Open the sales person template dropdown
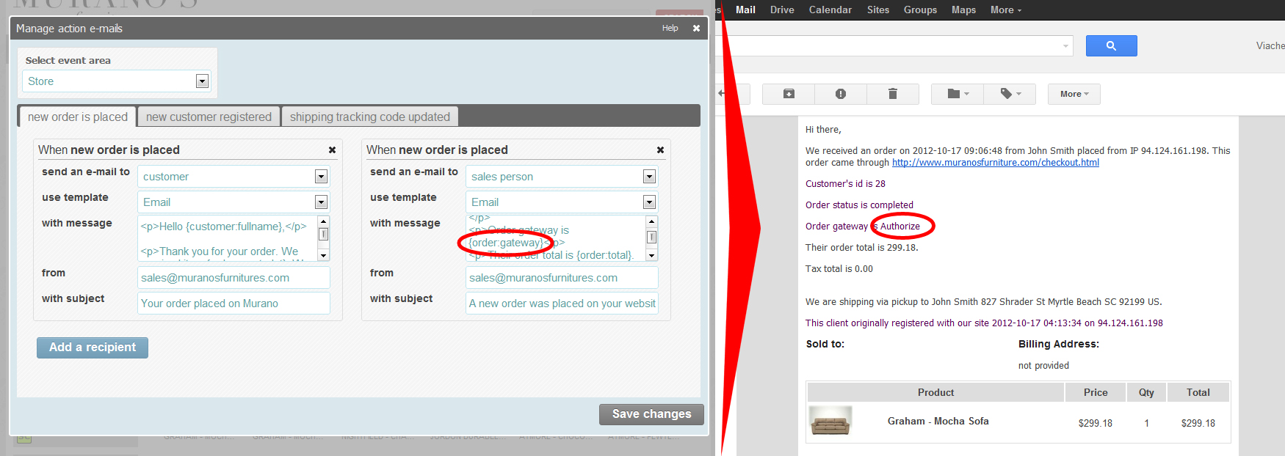 click(x=649, y=202)
